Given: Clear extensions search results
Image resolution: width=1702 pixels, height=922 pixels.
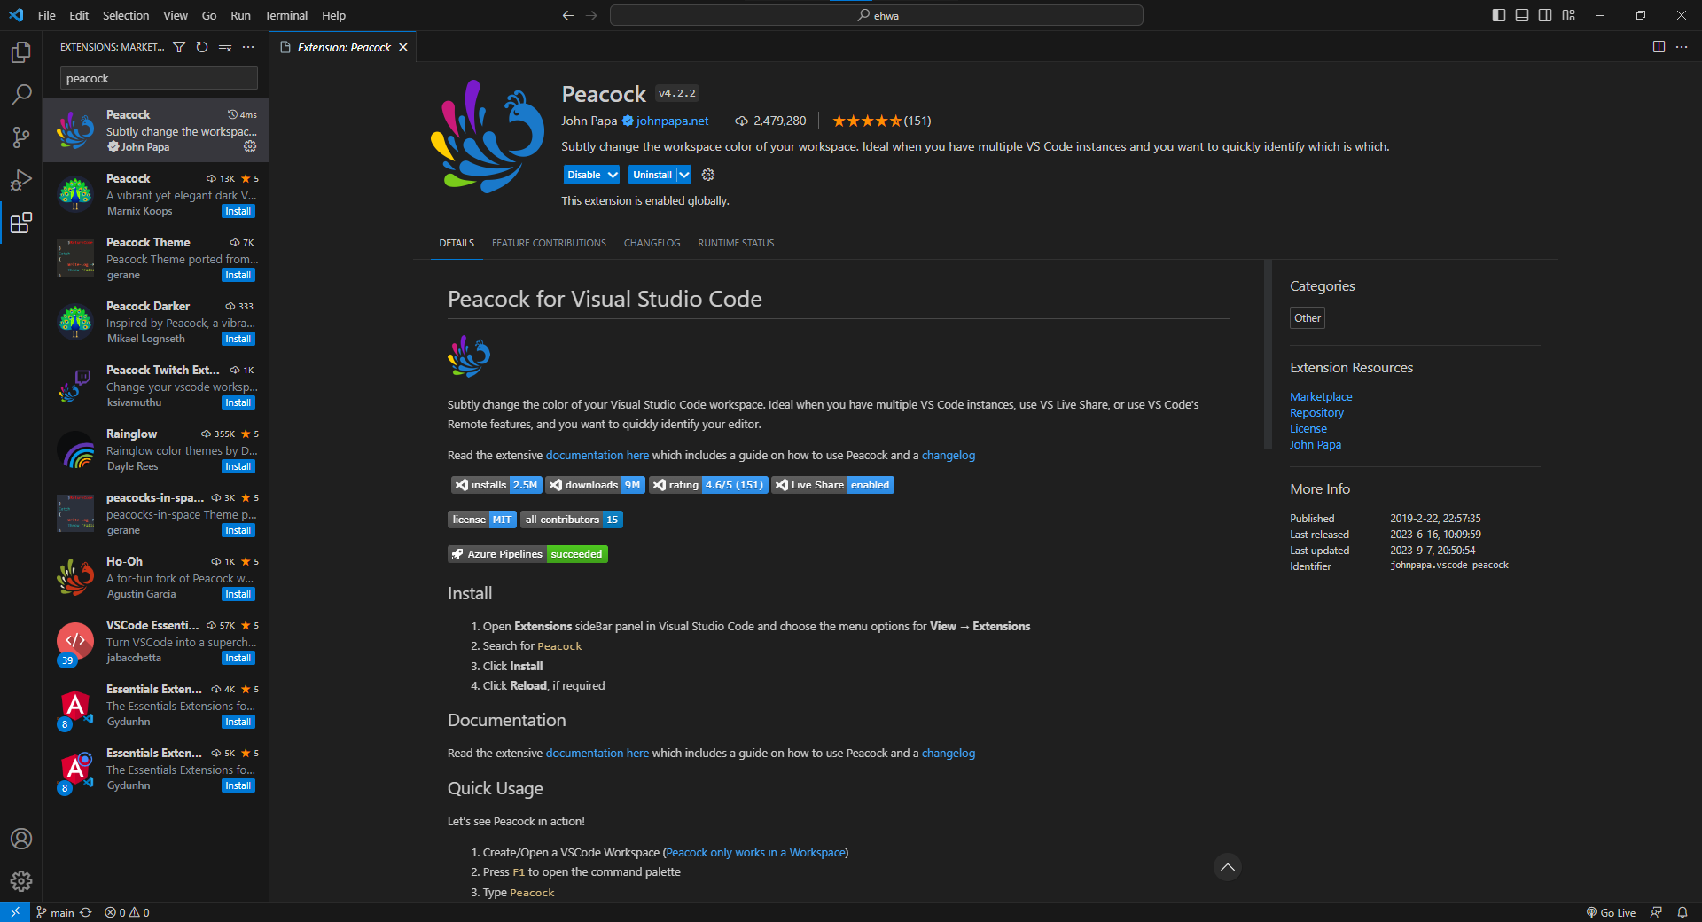Looking at the screenshot, I should pos(225,47).
